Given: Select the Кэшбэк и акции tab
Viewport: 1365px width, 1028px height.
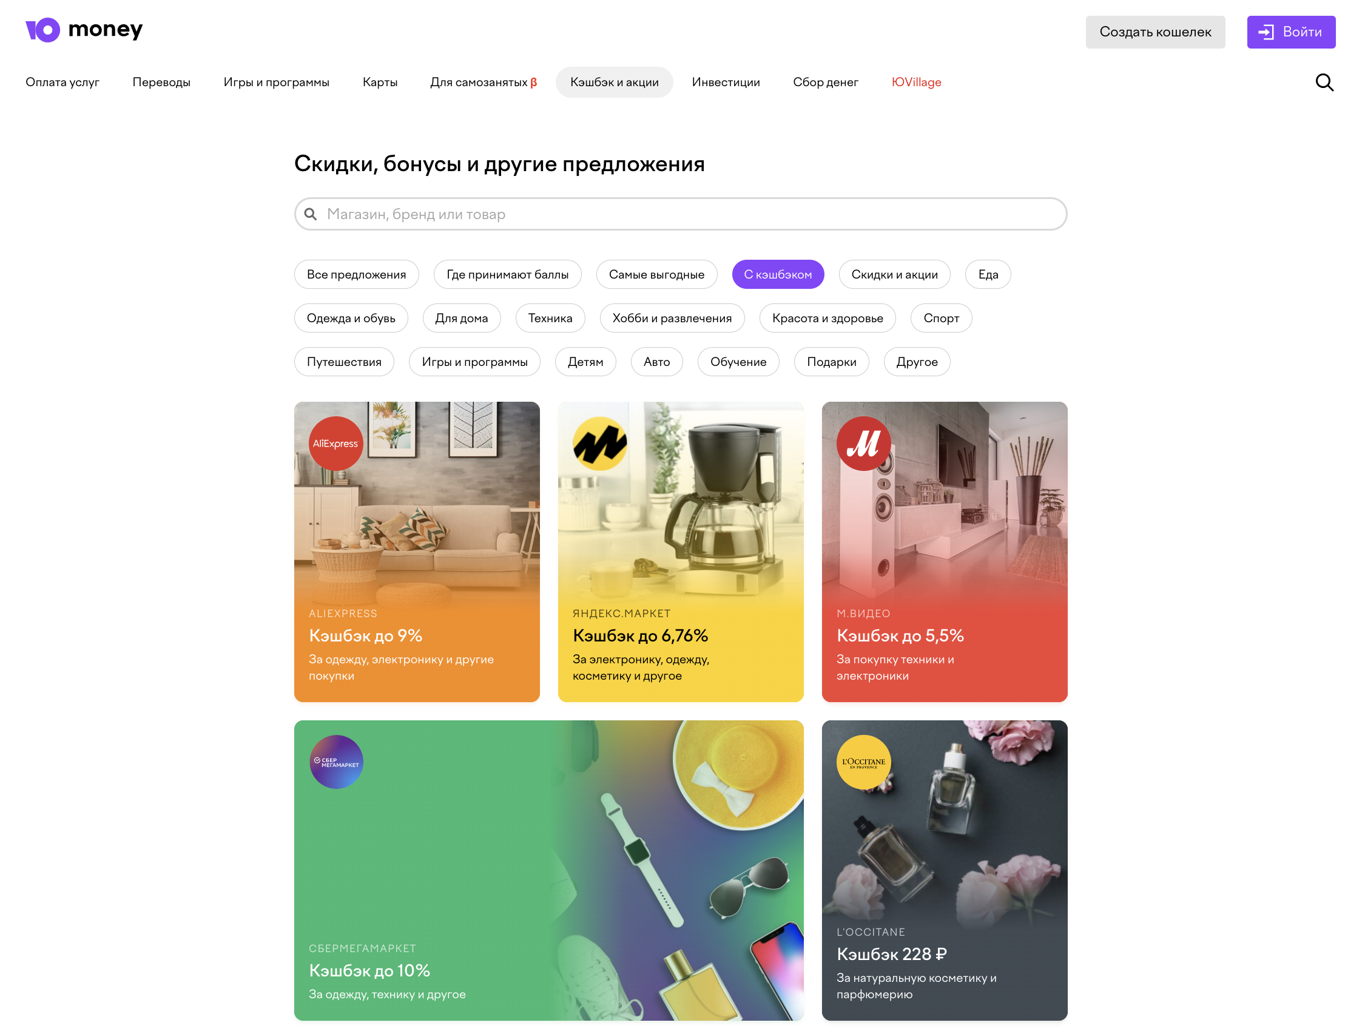Looking at the screenshot, I should click(615, 82).
